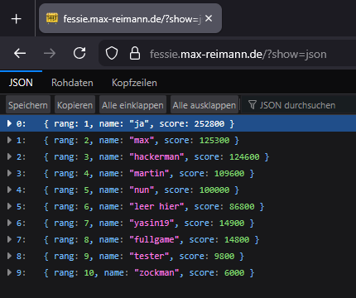356x298 pixels.
Task: Open the tracking protection shield icon
Action: [x=112, y=53]
